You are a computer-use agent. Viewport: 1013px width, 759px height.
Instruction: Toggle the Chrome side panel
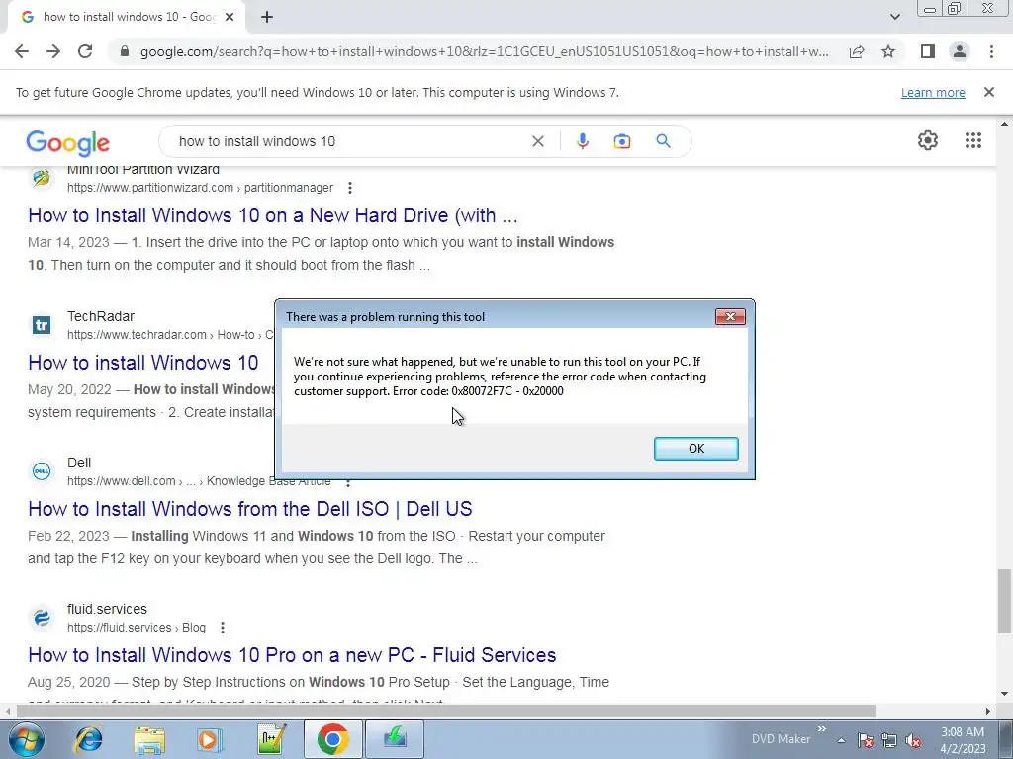point(928,51)
